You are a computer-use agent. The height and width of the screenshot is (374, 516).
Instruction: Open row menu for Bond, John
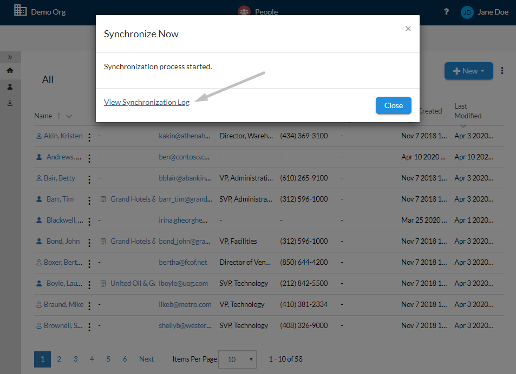[89, 242]
